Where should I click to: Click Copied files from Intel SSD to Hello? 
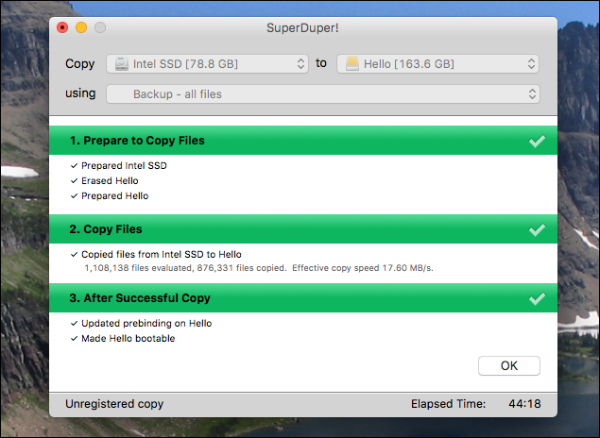(x=156, y=254)
